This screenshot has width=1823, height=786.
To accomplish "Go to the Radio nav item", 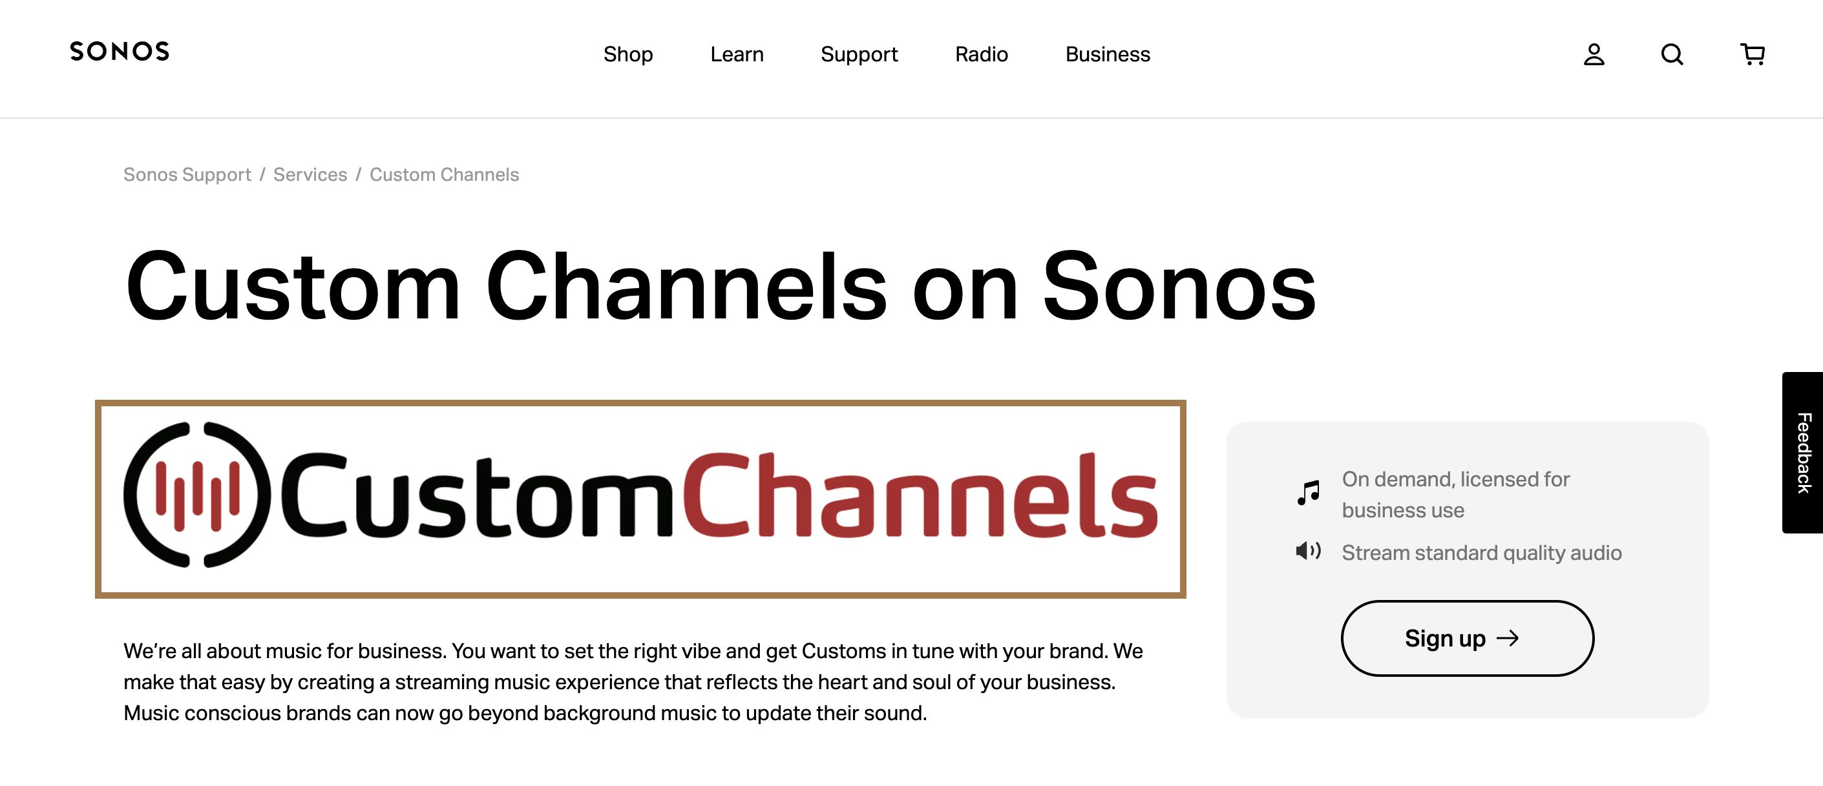I will coord(981,54).
